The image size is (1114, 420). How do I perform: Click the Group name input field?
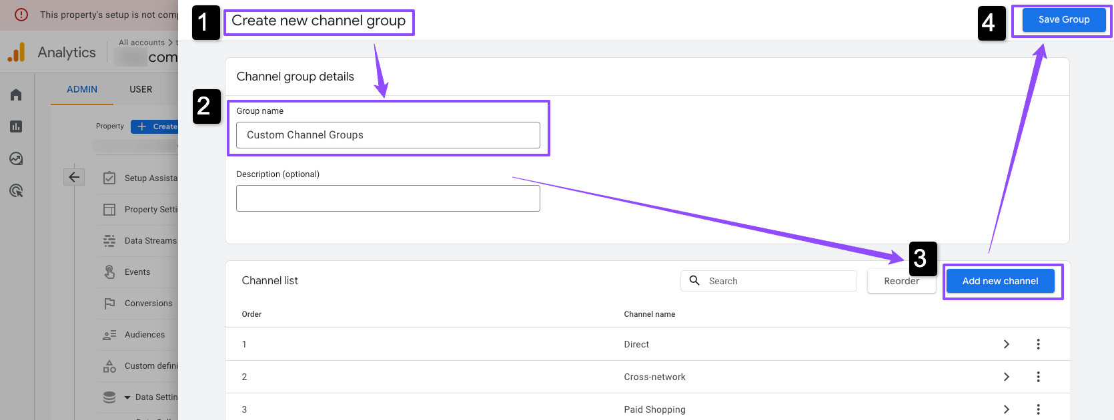pyautogui.click(x=388, y=135)
